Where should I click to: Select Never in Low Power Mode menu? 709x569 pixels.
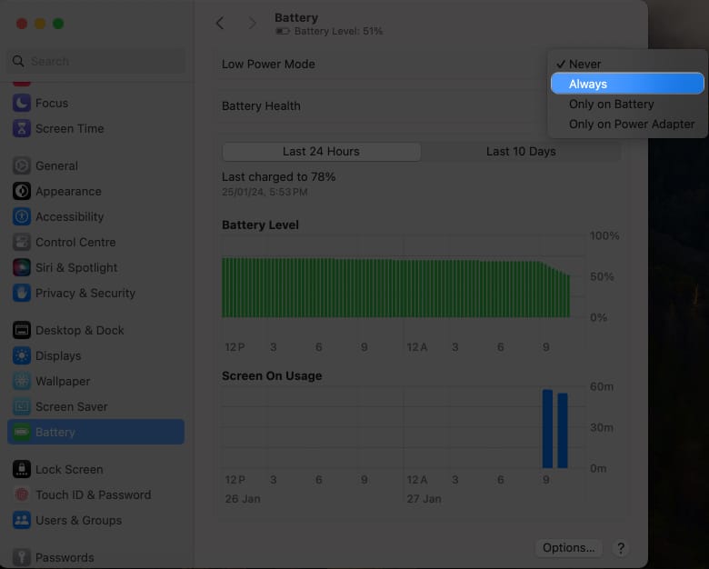point(627,65)
